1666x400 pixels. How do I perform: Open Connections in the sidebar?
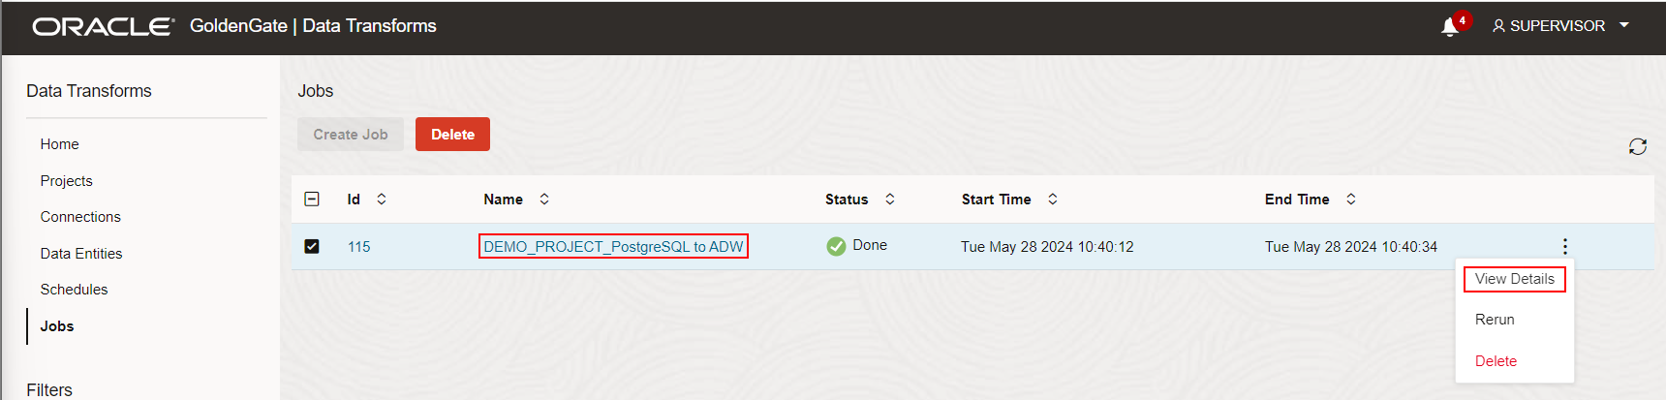(80, 217)
